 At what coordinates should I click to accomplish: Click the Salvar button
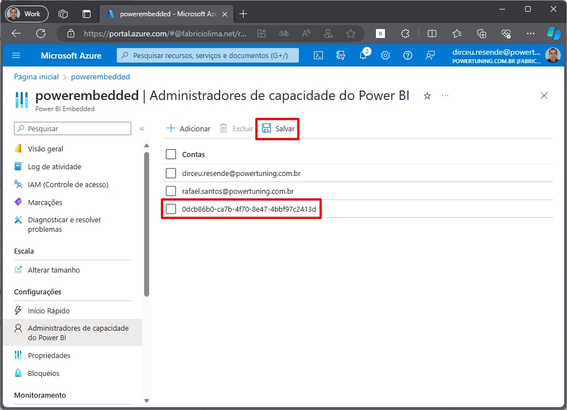[x=278, y=128]
